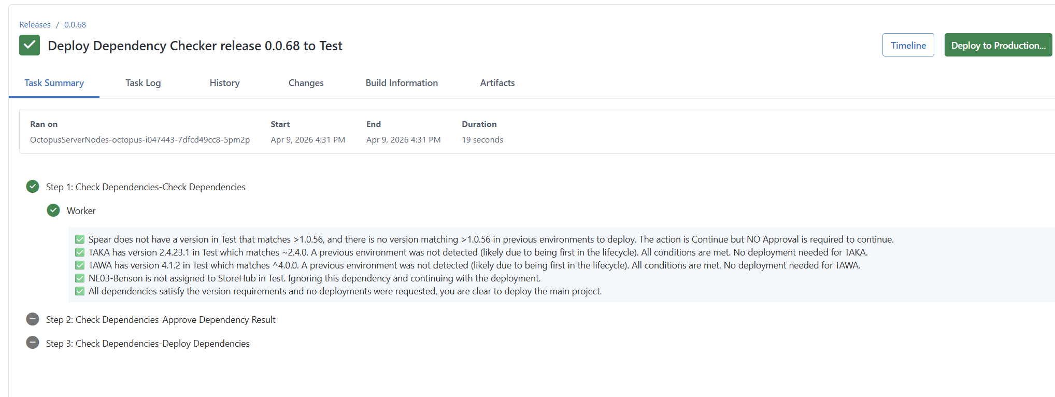Click the Worker green checkmark icon
This screenshot has width=1055, height=397.
[53, 210]
